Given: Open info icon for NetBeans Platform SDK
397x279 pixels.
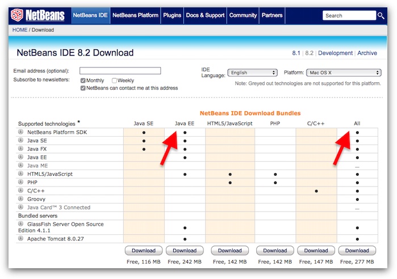Looking at the screenshot, I should coord(21,132).
